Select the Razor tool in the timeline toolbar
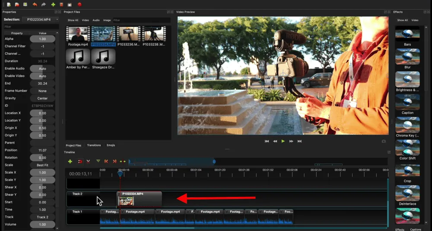Screen dimensions: 432x231 click(x=88, y=161)
